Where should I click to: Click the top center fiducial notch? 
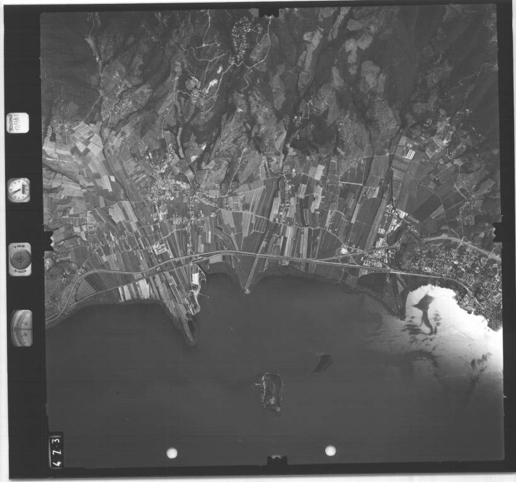269,11
